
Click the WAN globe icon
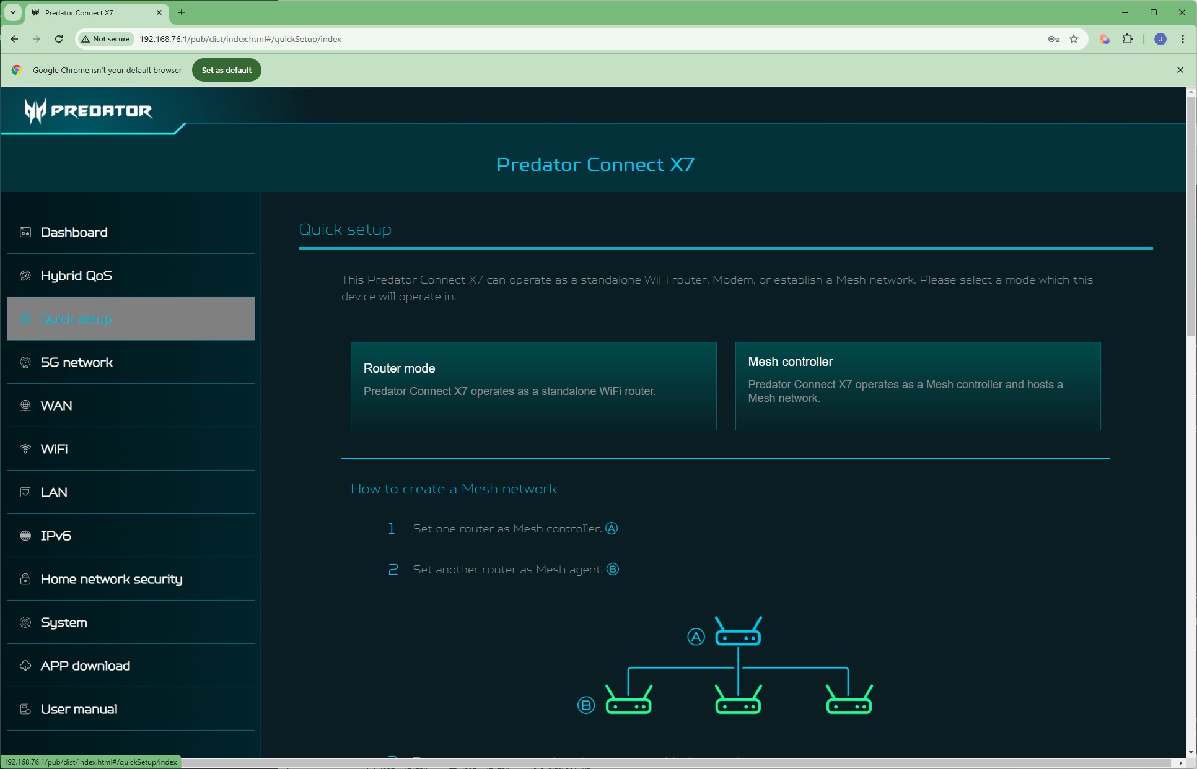coord(25,406)
